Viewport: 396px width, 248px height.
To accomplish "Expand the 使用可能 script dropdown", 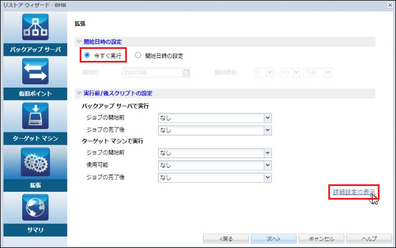I will (268, 165).
